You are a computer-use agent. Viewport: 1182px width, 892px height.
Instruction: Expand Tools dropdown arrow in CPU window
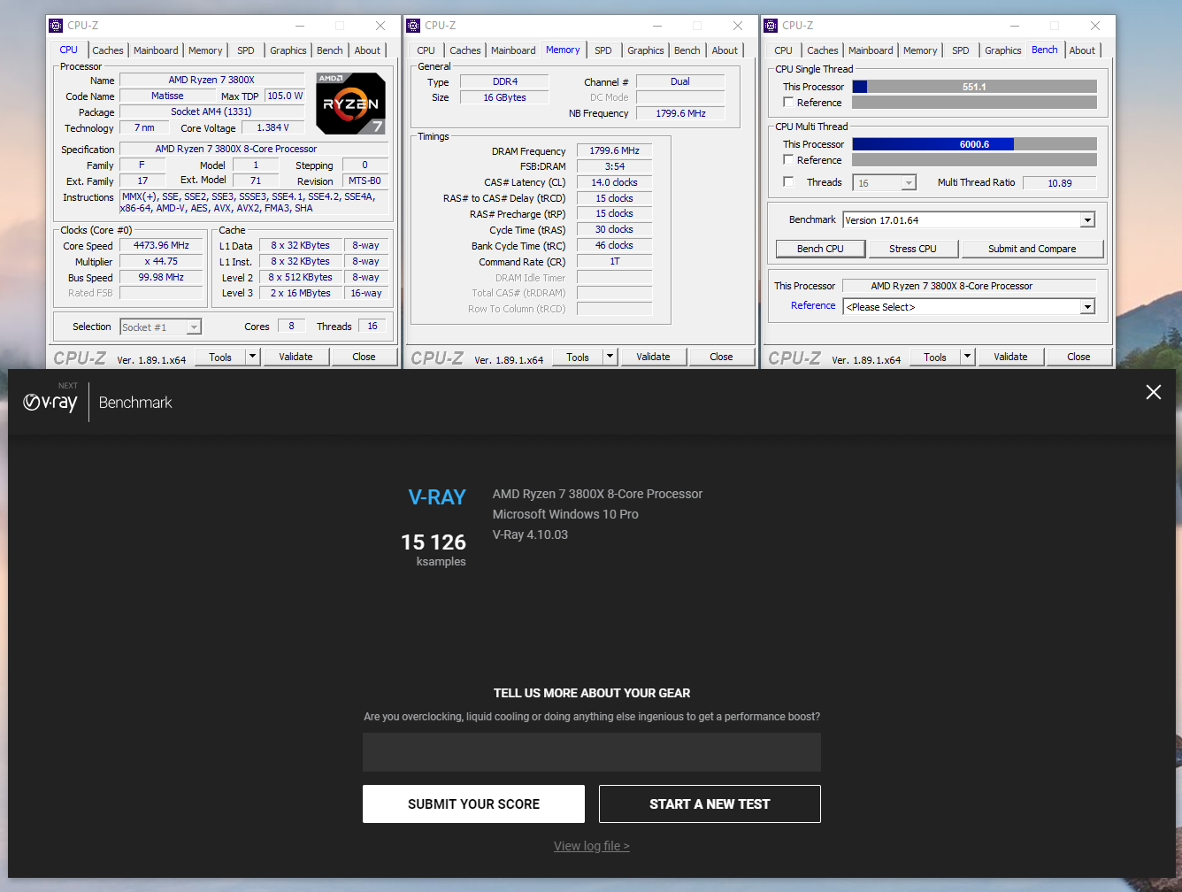252,357
